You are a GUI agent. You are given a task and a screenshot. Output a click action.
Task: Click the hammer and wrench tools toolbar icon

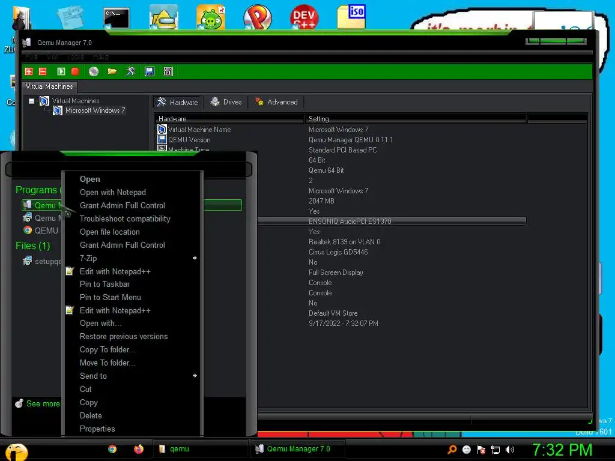coord(130,71)
